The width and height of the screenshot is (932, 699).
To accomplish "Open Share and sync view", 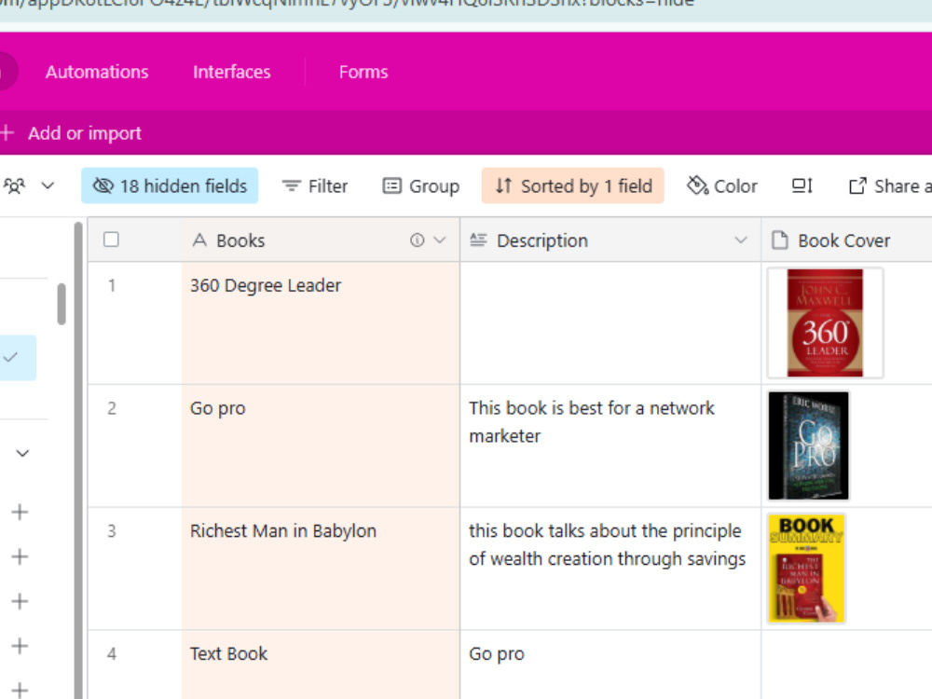I will tap(889, 186).
